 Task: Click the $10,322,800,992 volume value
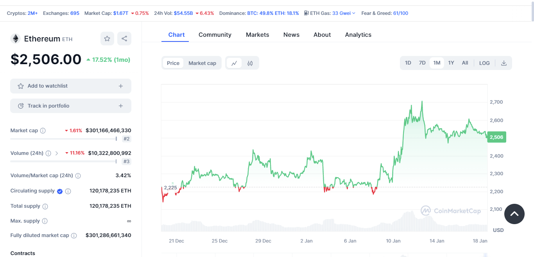109,153
